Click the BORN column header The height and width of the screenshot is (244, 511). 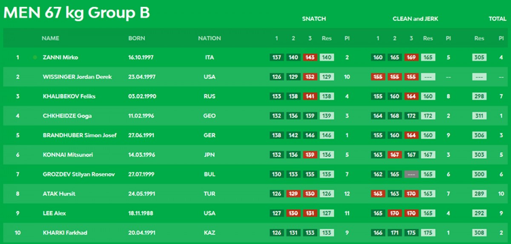(x=137, y=38)
